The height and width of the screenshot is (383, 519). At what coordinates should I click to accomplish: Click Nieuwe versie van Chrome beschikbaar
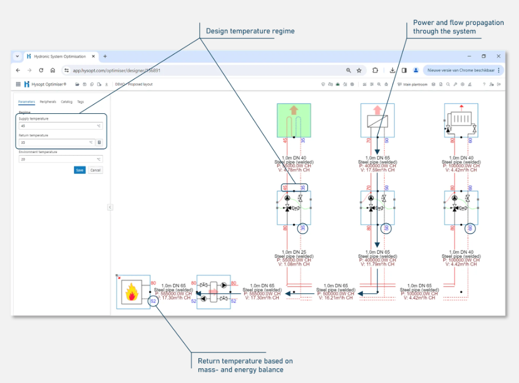click(x=461, y=70)
